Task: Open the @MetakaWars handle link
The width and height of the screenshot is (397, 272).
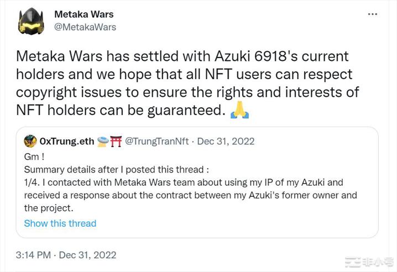Action: (85, 27)
